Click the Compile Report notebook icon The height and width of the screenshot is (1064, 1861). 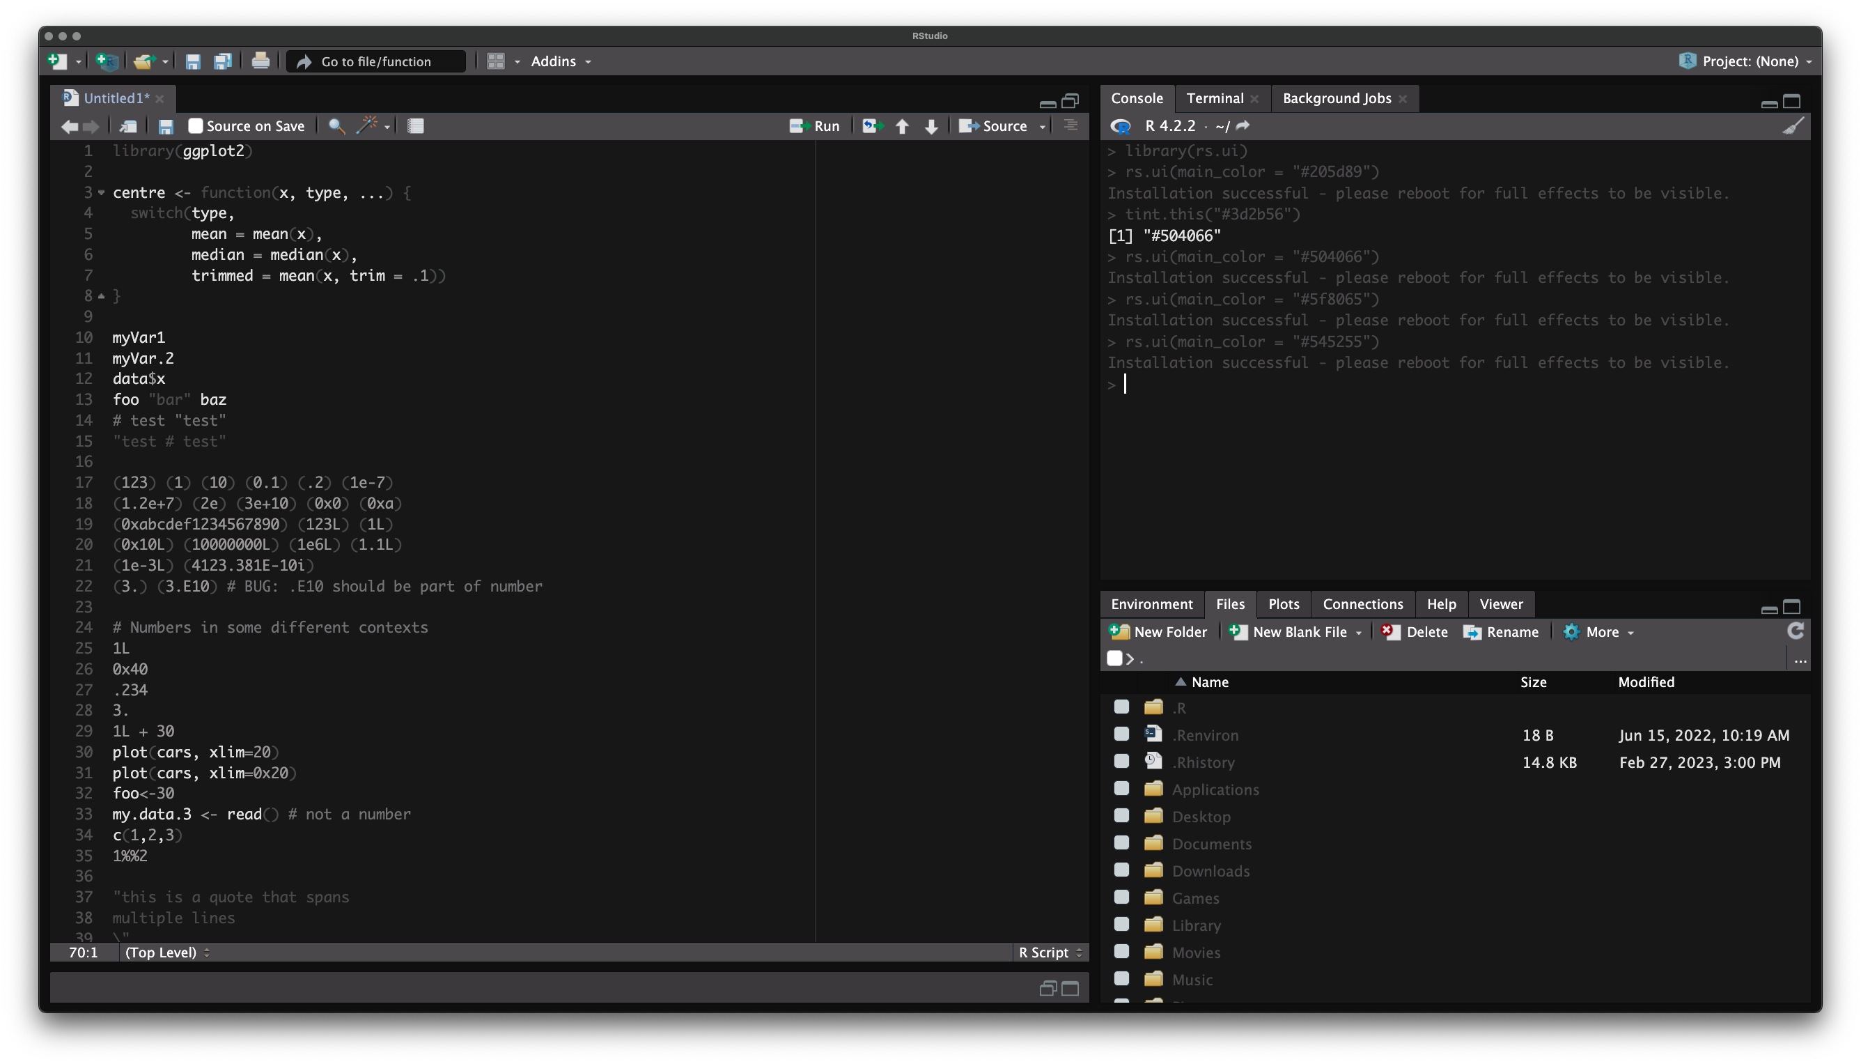point(416,126)
